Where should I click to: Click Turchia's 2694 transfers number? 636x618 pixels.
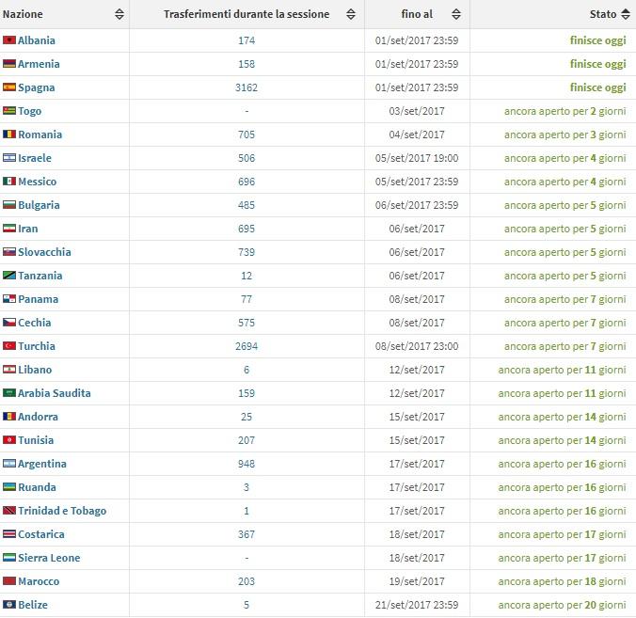tap(246, 346)
